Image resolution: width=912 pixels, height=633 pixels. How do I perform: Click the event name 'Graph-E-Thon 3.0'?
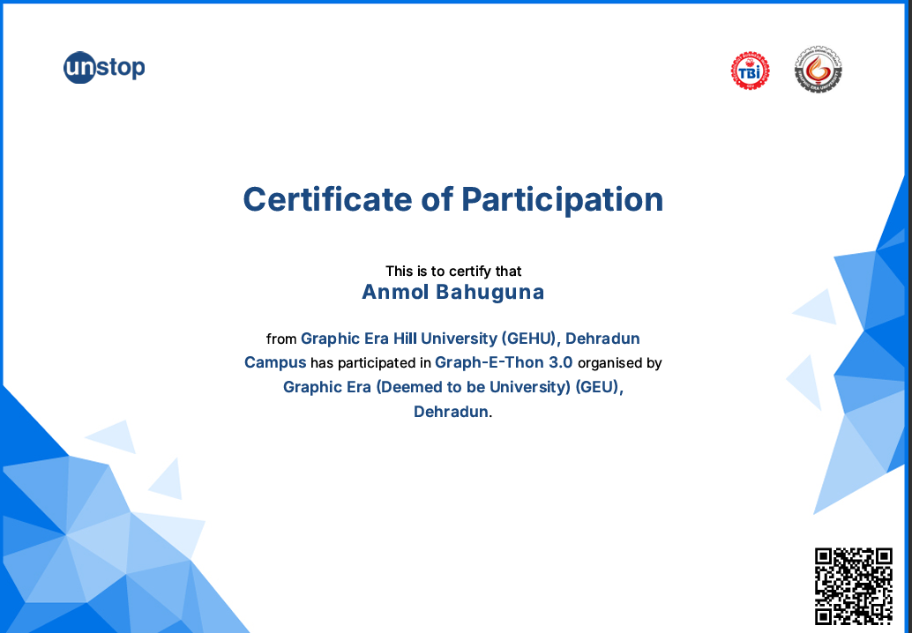tap(504, 362)
